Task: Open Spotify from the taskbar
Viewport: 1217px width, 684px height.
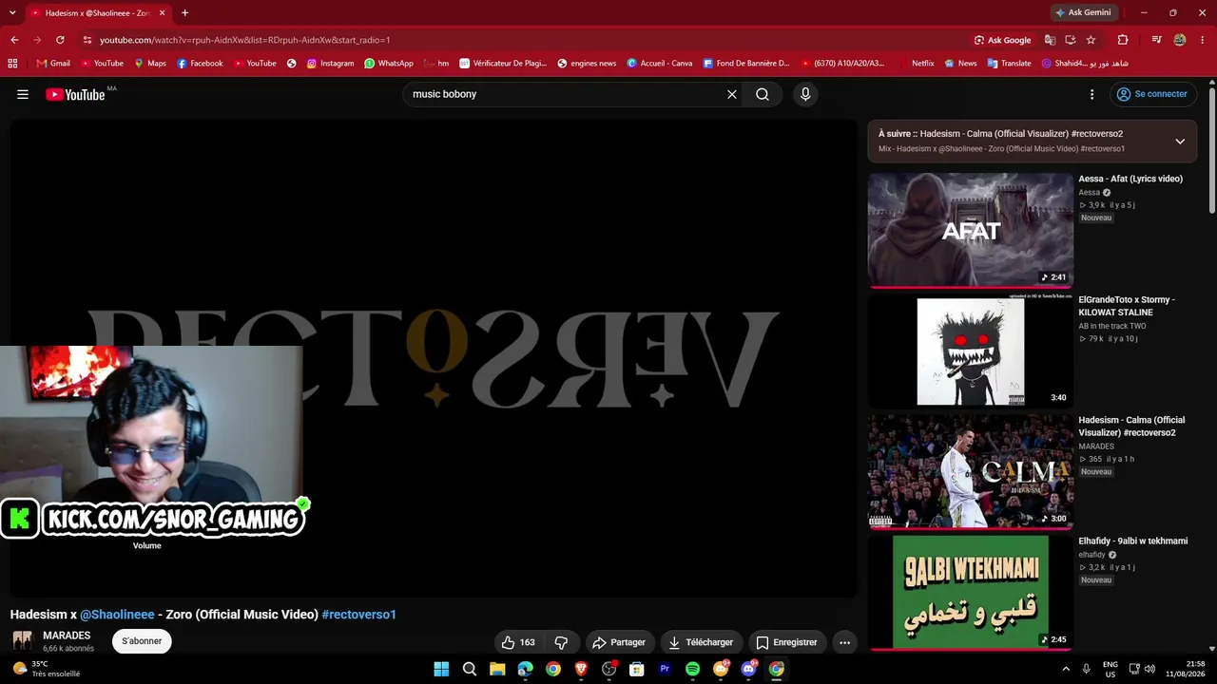Action: 692,669
